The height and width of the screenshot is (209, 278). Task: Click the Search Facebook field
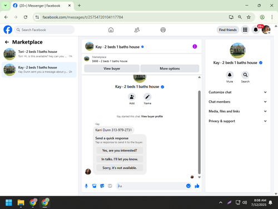coord(44,30)
